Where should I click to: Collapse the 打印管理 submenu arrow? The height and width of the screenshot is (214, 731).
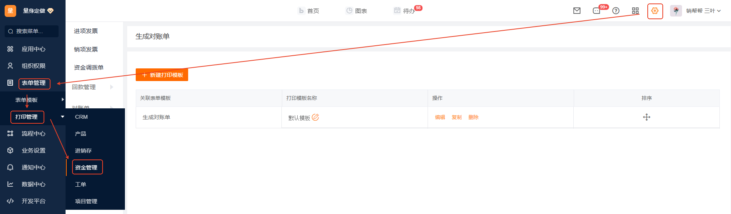click(x=62, y=117)
